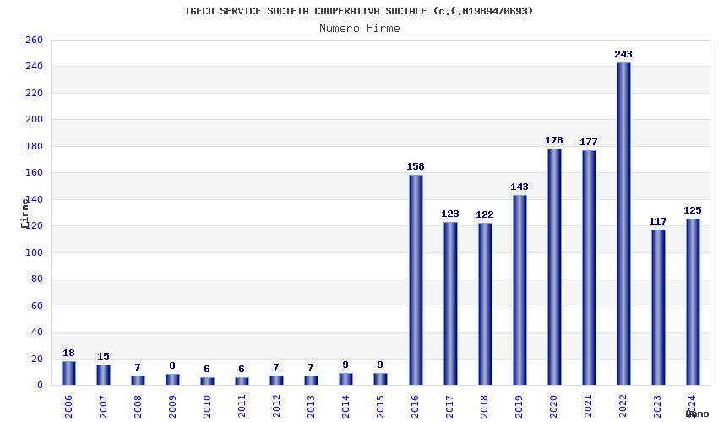Screen dimensions: 718x422
Task: Click y-axis tick label 100
Action: click(x=35, y=252)
